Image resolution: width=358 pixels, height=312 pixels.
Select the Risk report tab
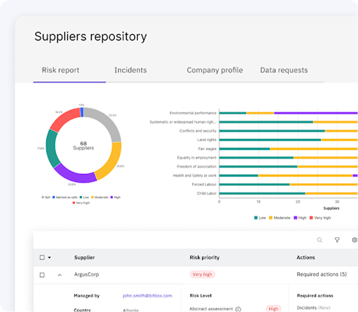point(60,70)
